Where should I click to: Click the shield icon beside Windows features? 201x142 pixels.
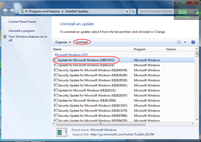pyautogui.click(x=5, y=37)
